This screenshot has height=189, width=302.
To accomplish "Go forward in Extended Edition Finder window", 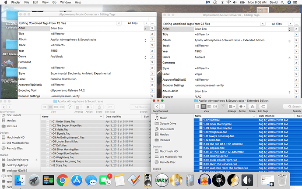I will point(162,107).
